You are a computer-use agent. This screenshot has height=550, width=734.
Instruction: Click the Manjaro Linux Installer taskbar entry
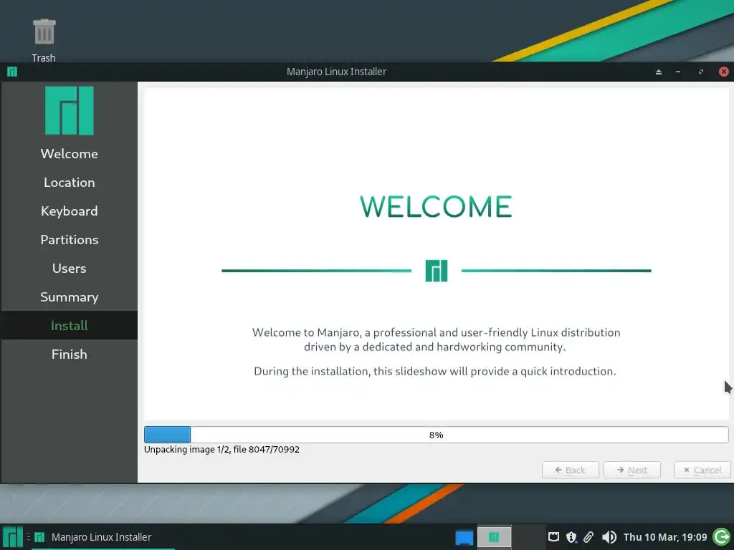103,537
